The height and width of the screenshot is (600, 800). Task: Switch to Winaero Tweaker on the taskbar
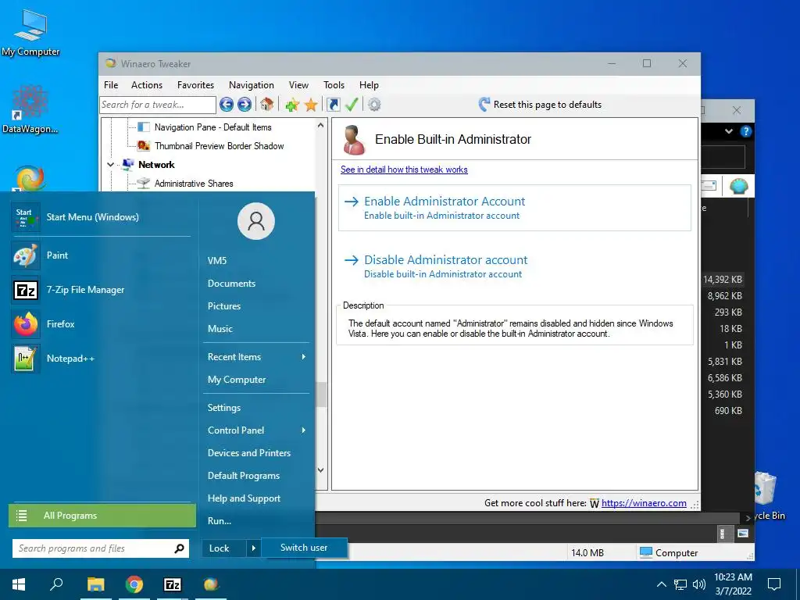211,584
